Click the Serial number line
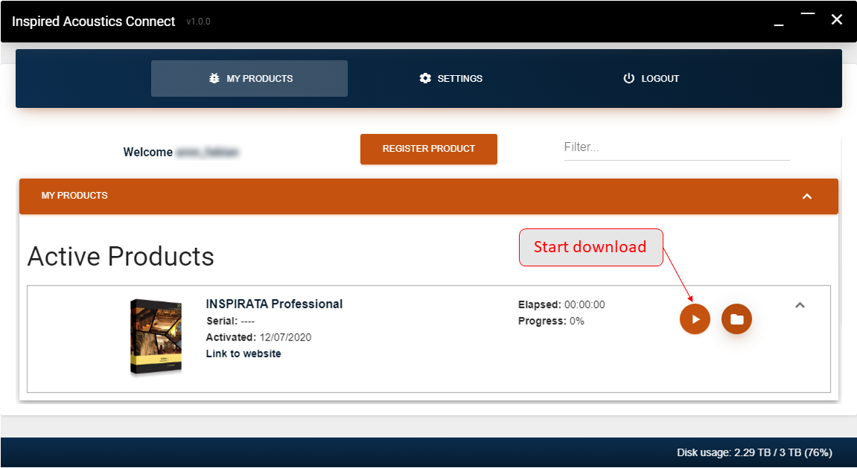The height and width of the screenshot is (468, 857). [x=230, y=321]
